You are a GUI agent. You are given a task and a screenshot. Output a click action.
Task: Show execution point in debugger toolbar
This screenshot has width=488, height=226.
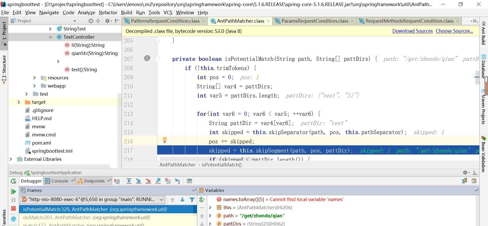click(117, 181)
